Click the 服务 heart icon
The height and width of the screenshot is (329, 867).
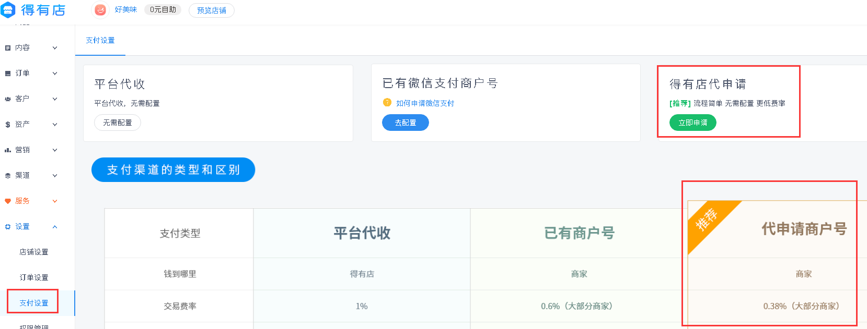(x=8, y=201)
